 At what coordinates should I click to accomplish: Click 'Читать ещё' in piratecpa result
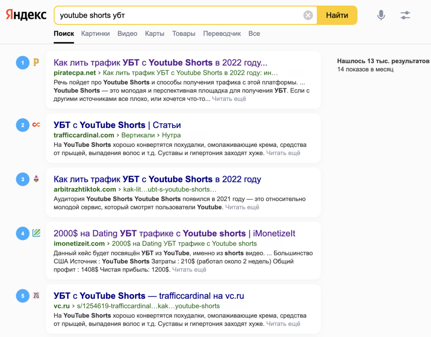[x=229, y=99]
